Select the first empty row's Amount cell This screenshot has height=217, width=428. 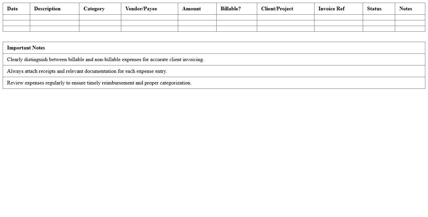(197, 17)
